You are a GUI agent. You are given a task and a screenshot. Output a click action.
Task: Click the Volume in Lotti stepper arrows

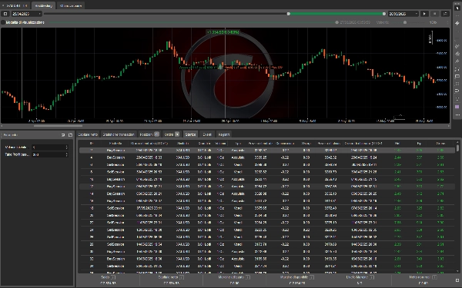coord(66,147)
